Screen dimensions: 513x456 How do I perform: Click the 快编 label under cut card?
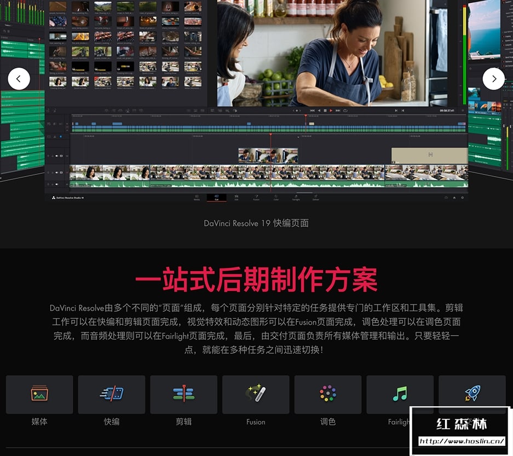pyautogui.click(x=112, y=422)
